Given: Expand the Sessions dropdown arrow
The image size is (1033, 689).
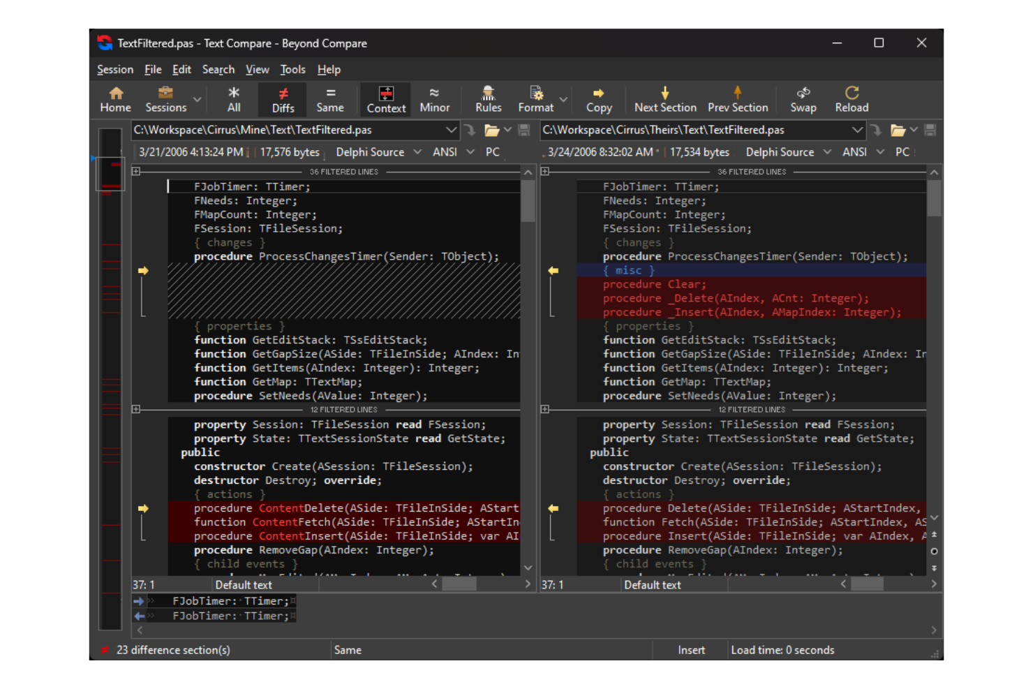Looking at the screenshot, I should click(x=198, y=100).
